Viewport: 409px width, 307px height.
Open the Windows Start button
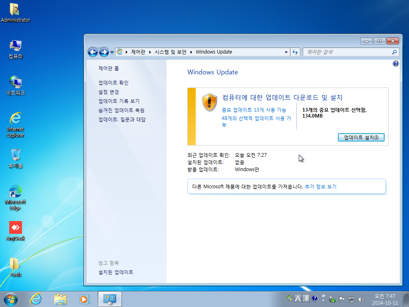coord(11,299)
